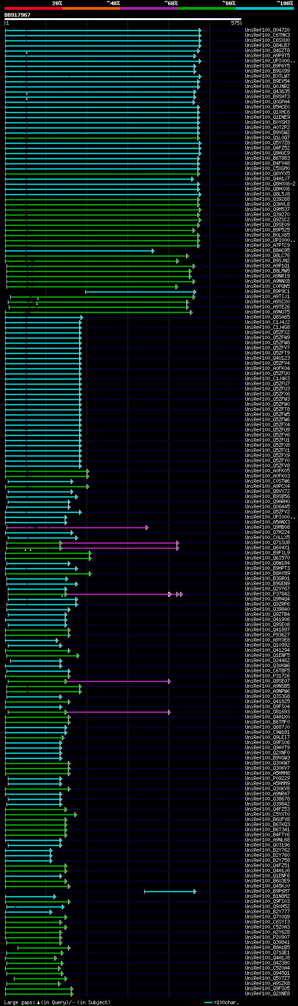Image resolution: width=298 pixels, height=1006 pixels.
Task: Select hit UniRef100_Q5Y7Z8
Action: (x=267, y=143)
